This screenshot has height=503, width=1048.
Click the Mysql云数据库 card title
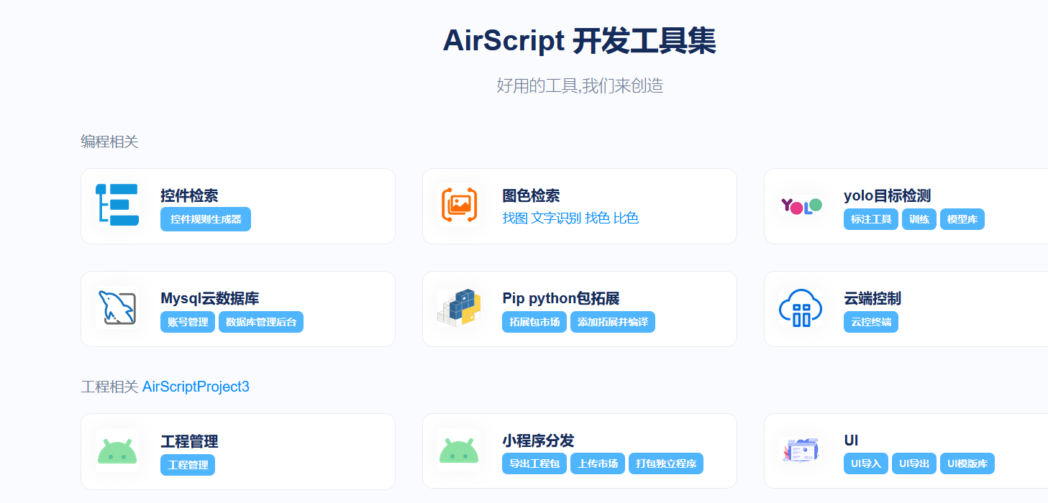(210, 298)
